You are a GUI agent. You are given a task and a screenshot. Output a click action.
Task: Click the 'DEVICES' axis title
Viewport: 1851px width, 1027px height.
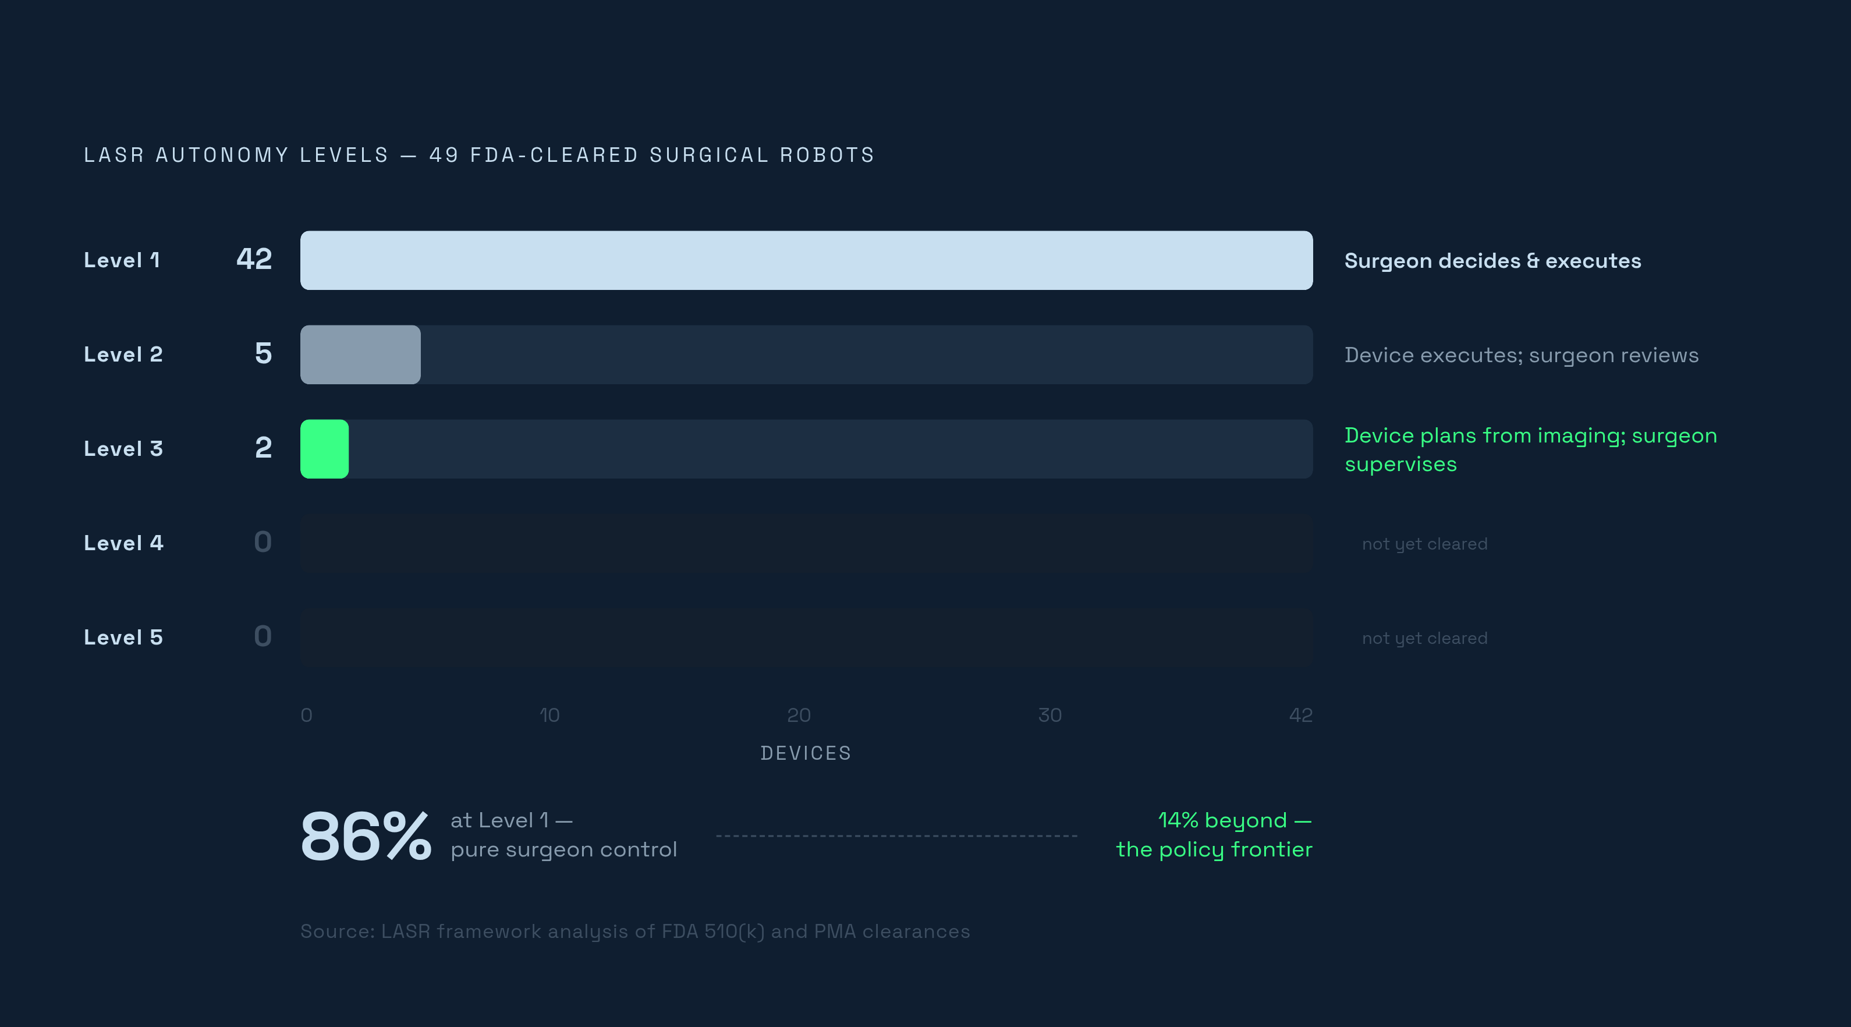tap(806, 753)
